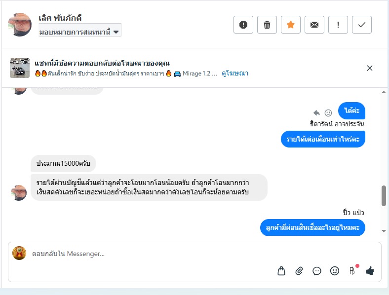Mark conversation as done with checkmark

(362, 25)
